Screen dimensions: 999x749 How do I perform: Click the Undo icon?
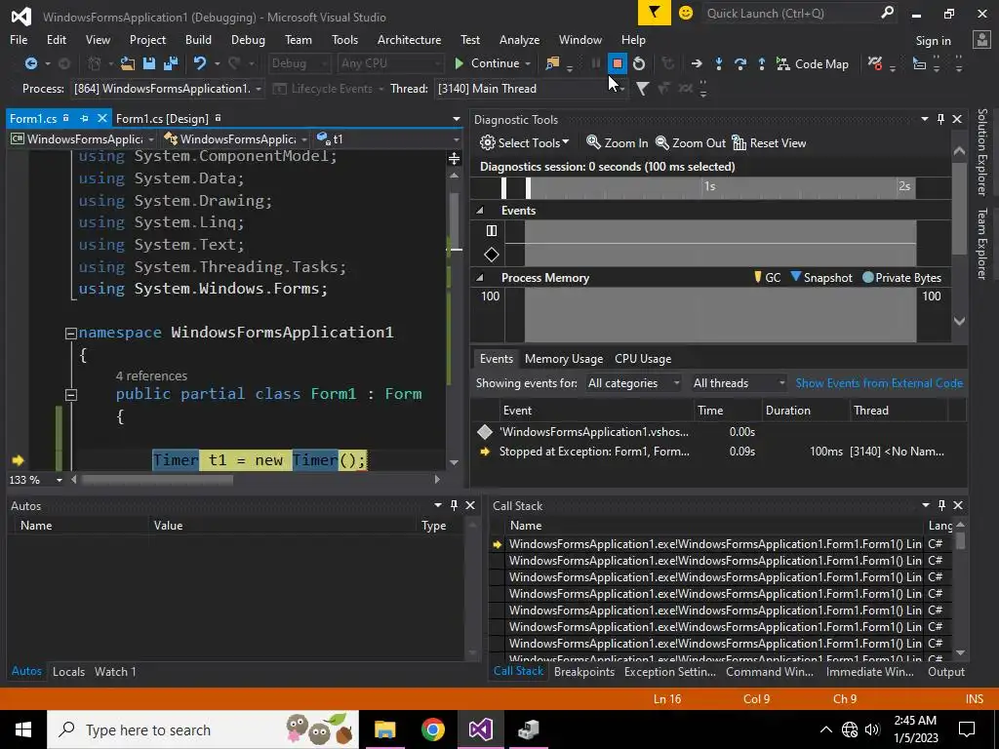(x=200, y=63)
